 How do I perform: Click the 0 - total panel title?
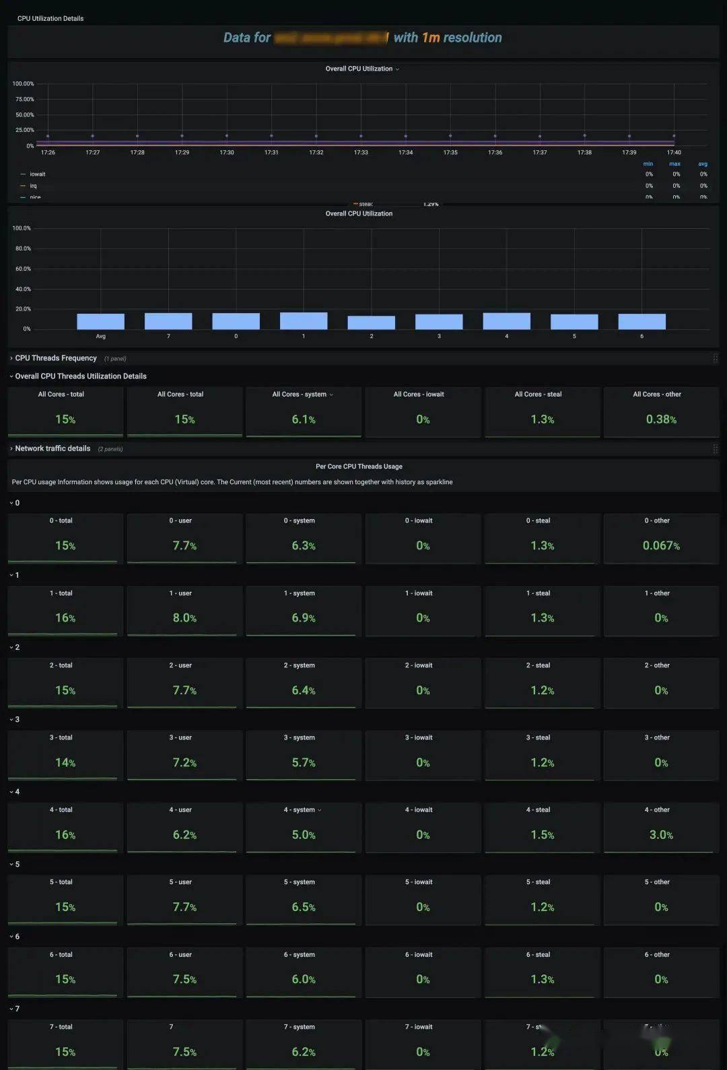click(x=61, y=521)
